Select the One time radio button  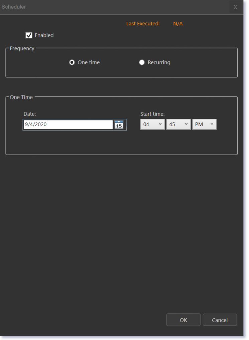(72, 62)
